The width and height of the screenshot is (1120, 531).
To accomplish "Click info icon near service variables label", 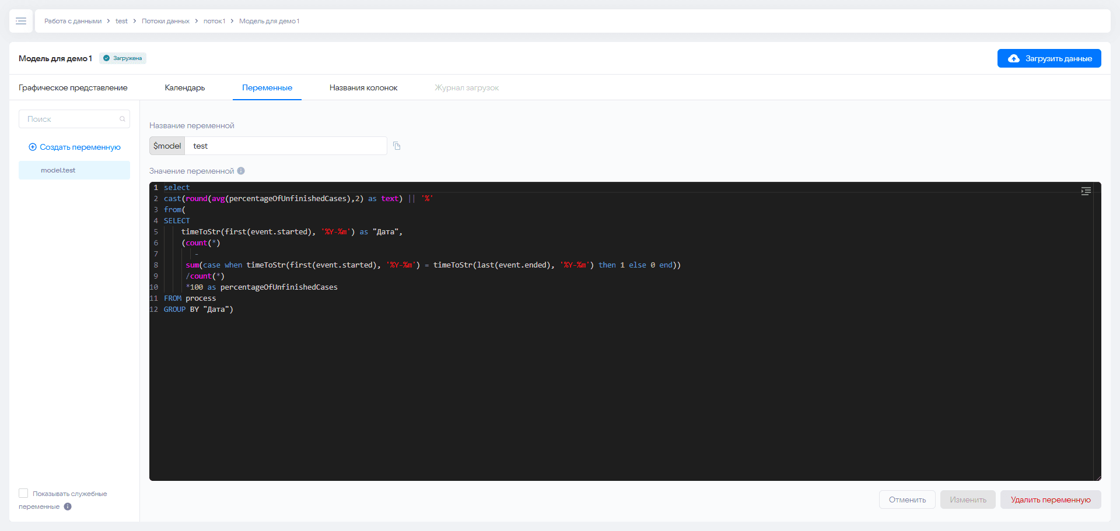I will [68, 507].
